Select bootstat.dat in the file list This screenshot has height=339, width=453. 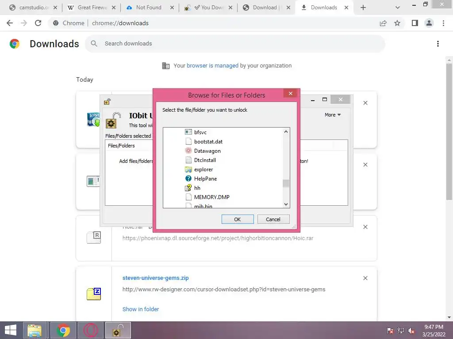coord(208,142)
